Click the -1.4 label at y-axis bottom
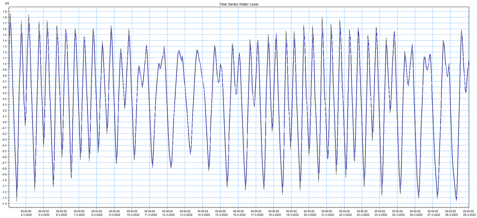Screen dimensions: 477x218 tap(4, 204)
